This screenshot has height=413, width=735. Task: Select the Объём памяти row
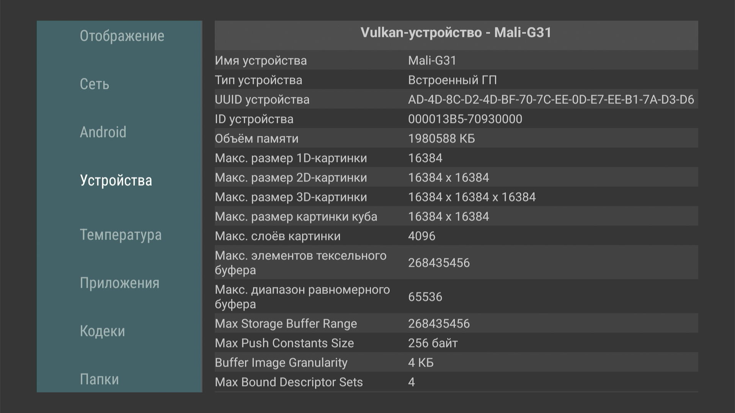click(x=456, y=138)
